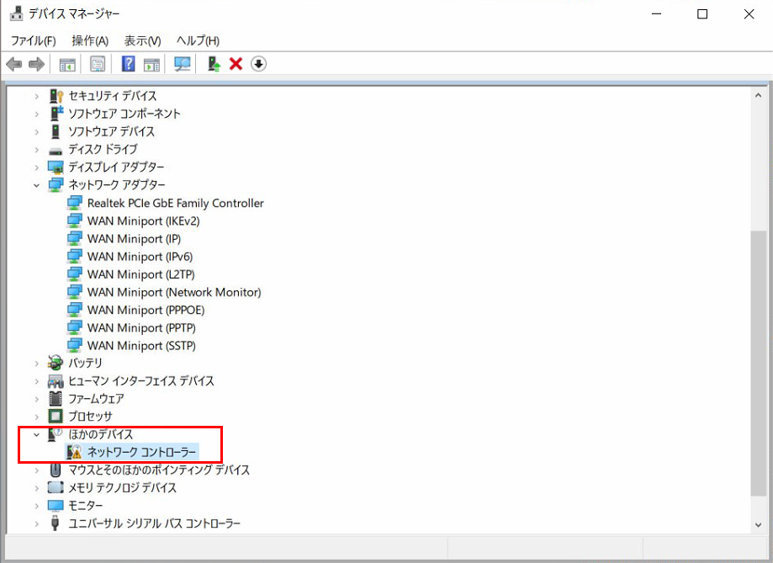Expand the ユニバーサル シリアル バス コントローラー node
The image size is (773, 563).
coord(36,523)
